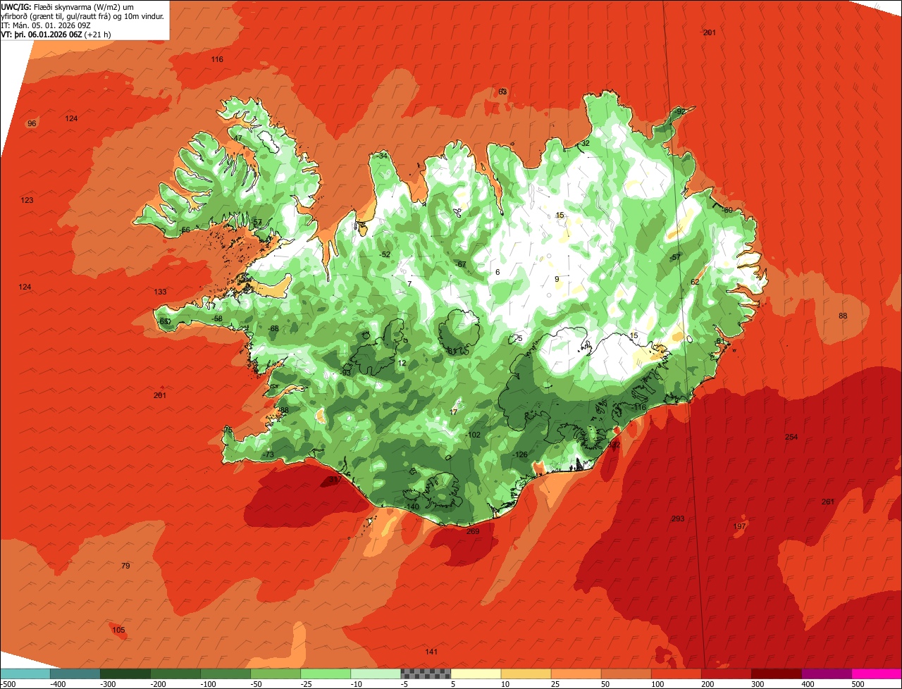Viewport: 902px width, 689px height.
Task: Pick the yellow 10 to 25 legend swatch
Action: pos(526,674)
